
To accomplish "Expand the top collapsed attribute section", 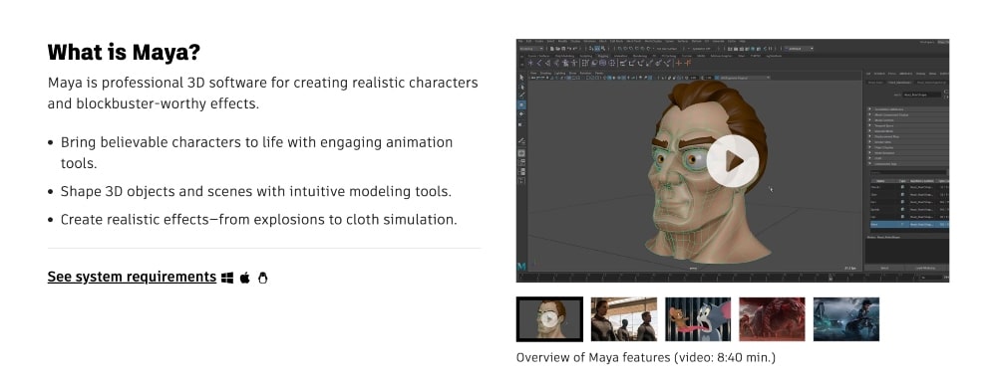I will pos(908,109).
